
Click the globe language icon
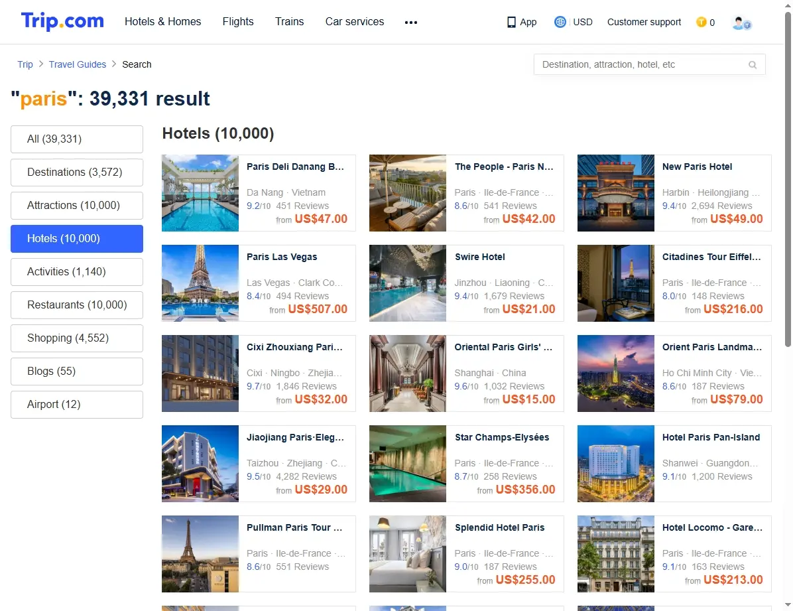pyautogui.click(x=560, y=22)
